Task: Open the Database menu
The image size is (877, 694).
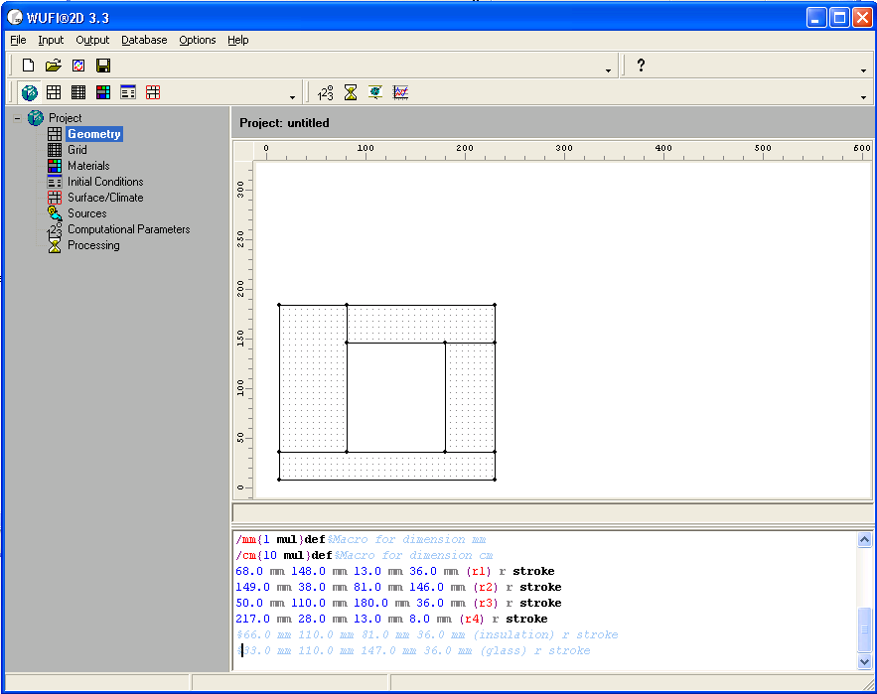Action: coord(144,40)
